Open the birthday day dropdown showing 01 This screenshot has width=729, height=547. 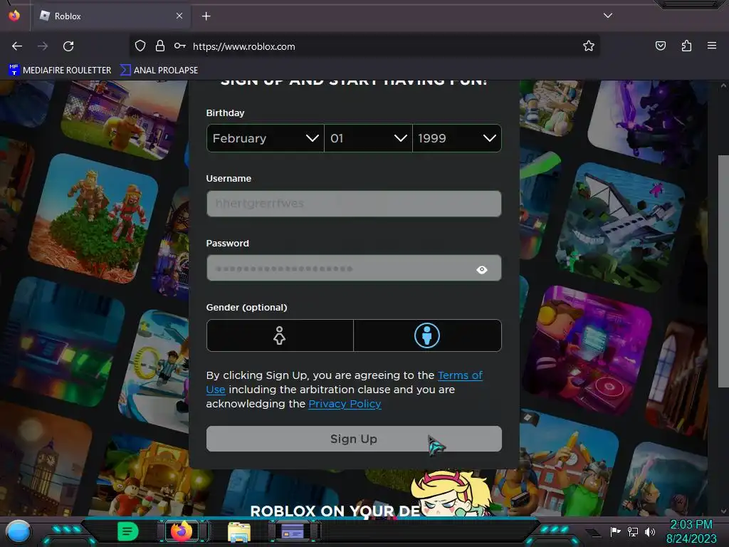pos(368,138)
